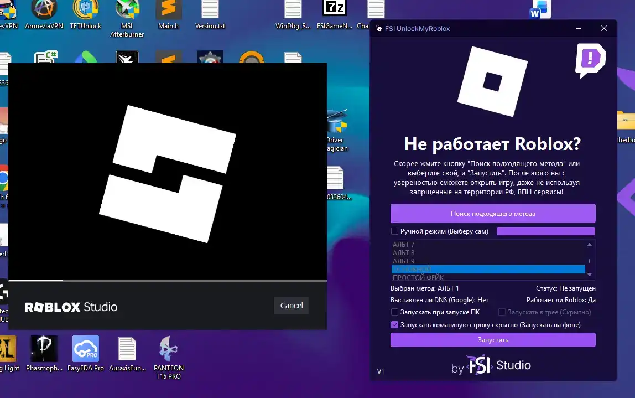Click the Поиск подходящего метода button
Viewport: 635px width, 398px height.
click(x=493, y=214)
